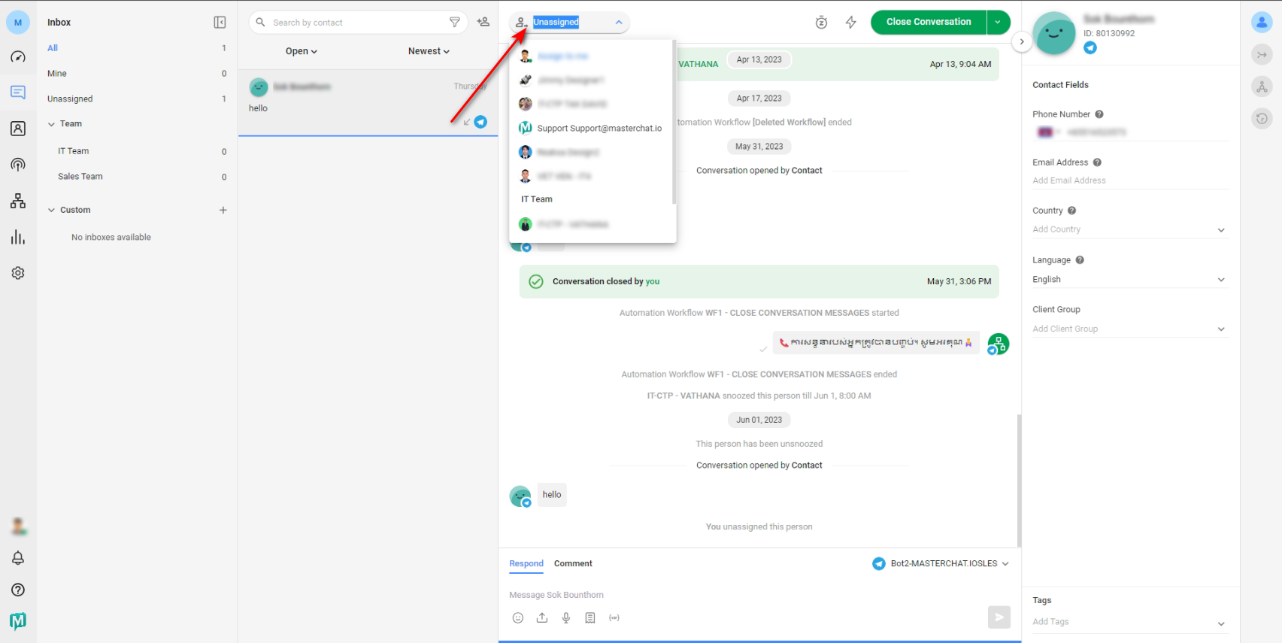Switch to the Respond tab

(526, 563)
